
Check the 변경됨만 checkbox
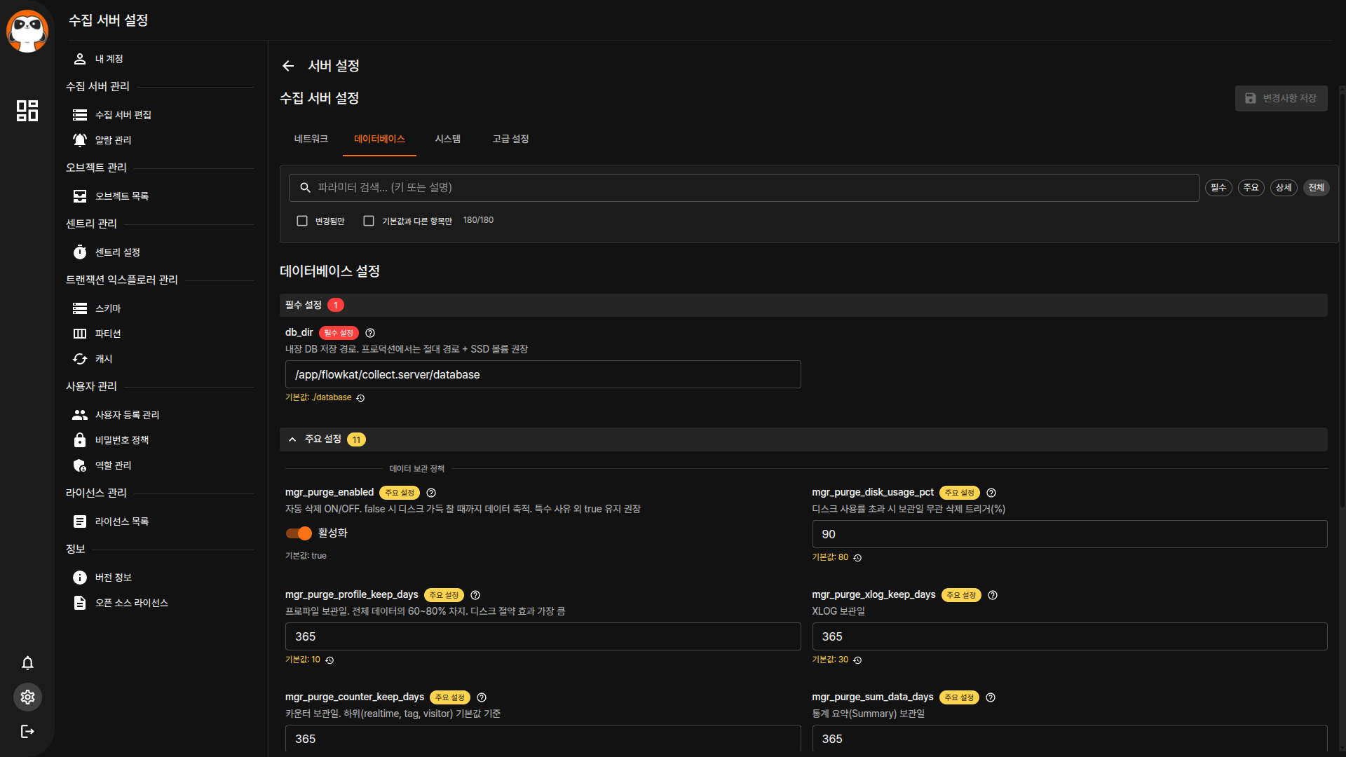coord(302,221)
